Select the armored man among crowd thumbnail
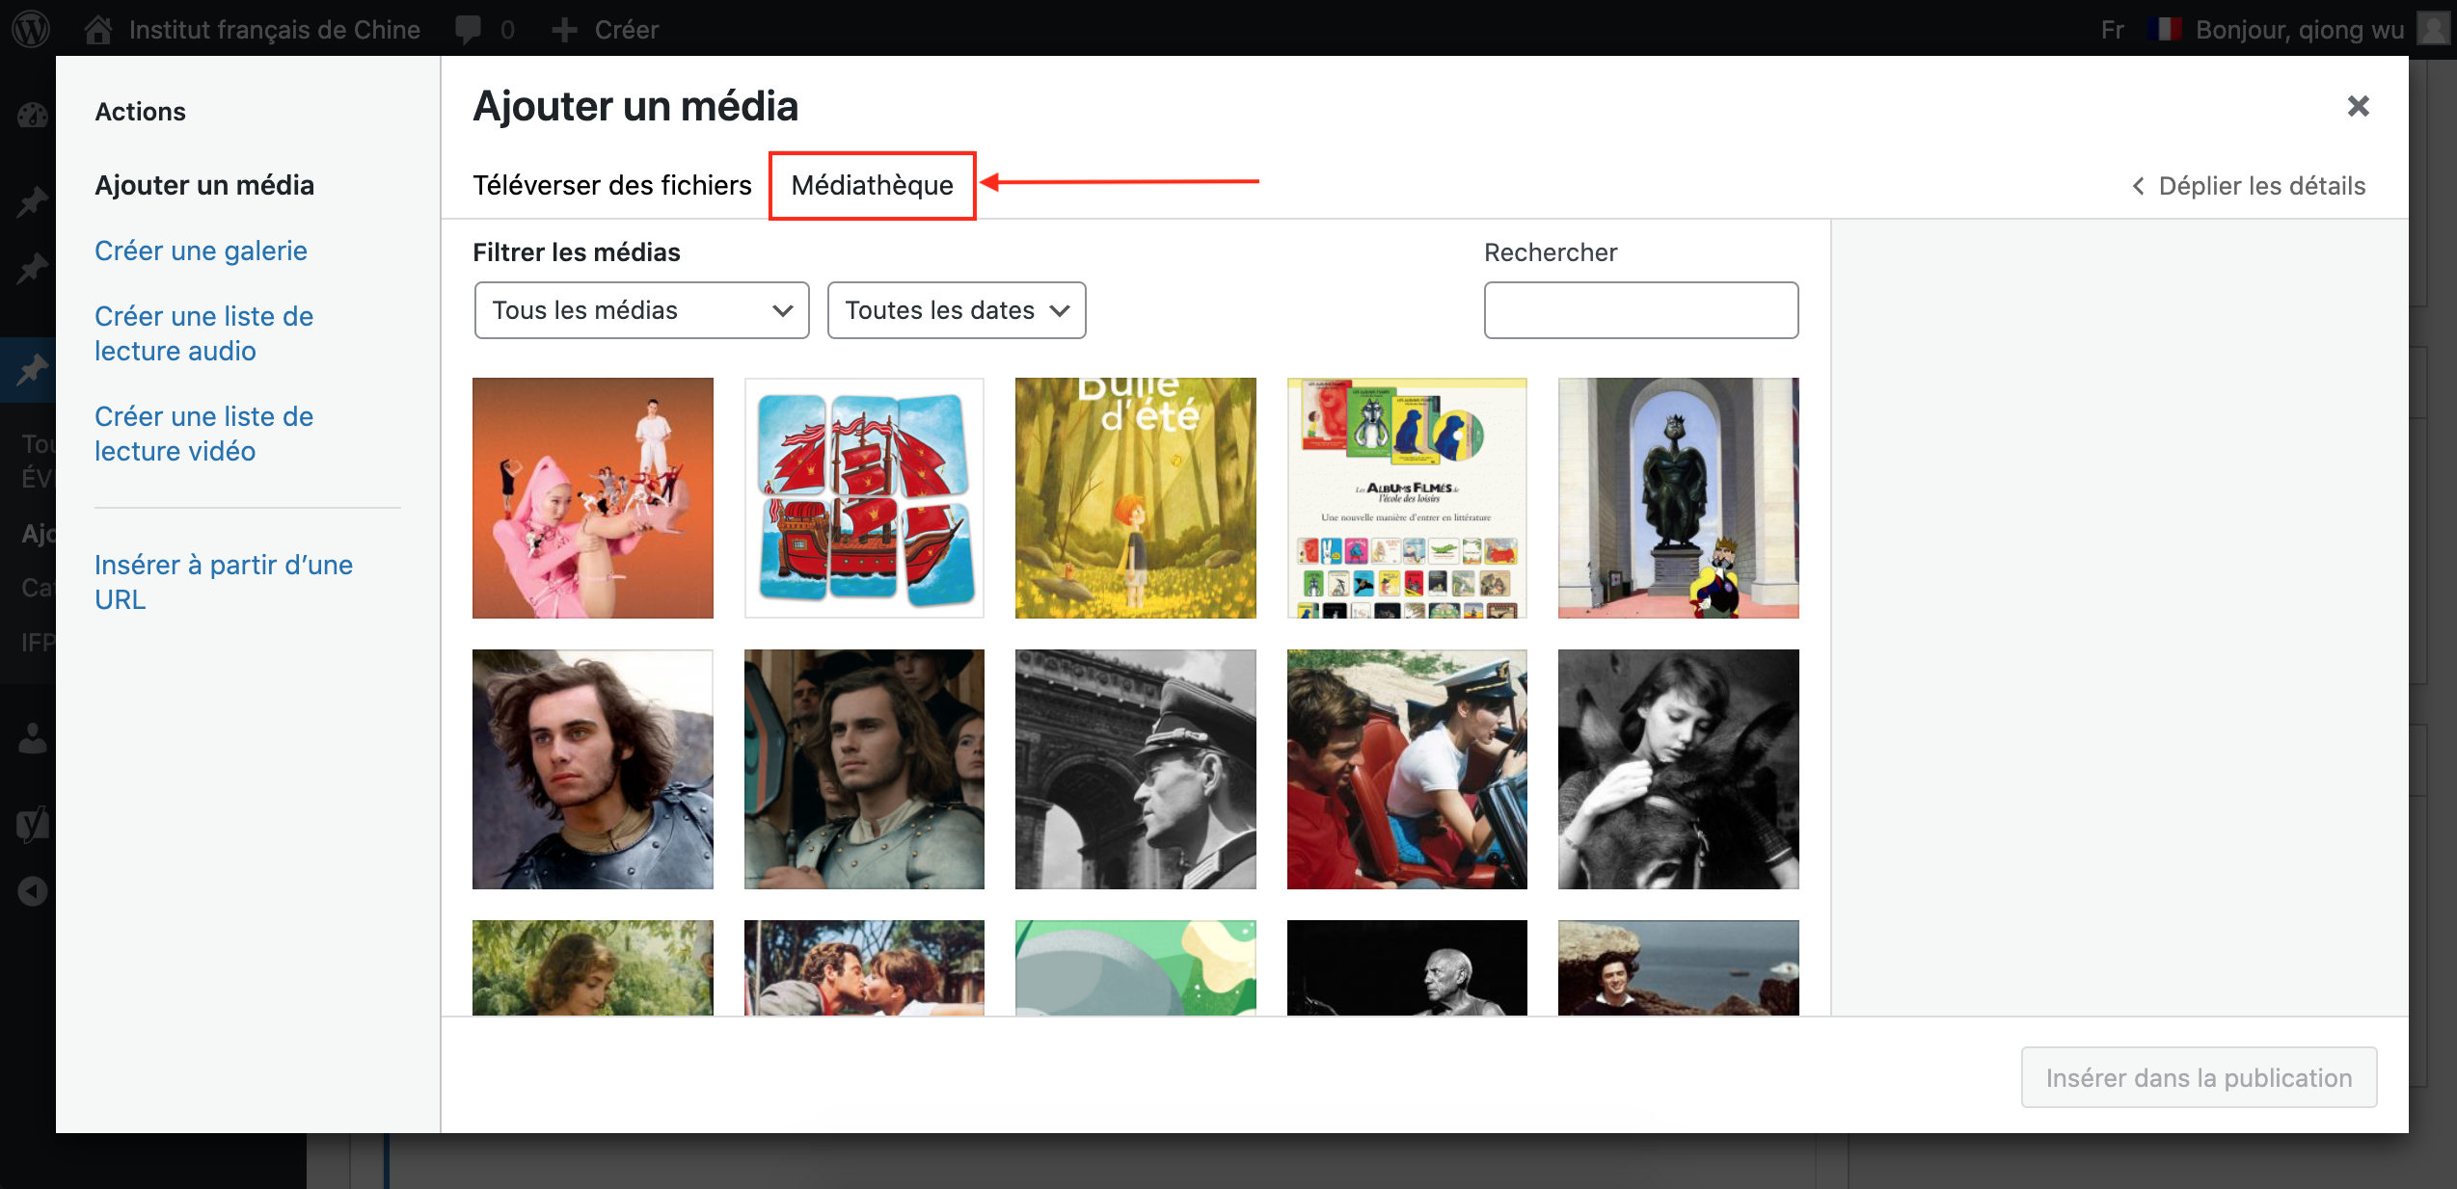2457x1189 pixels. pos(864,769)
